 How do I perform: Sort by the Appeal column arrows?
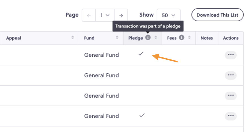pos(72,37)
